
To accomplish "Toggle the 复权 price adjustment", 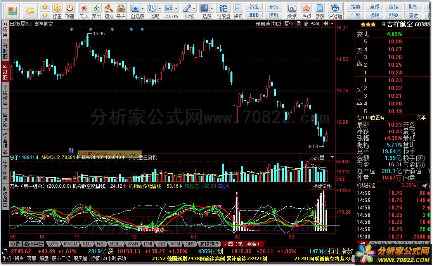I will (x=289, y=24).
